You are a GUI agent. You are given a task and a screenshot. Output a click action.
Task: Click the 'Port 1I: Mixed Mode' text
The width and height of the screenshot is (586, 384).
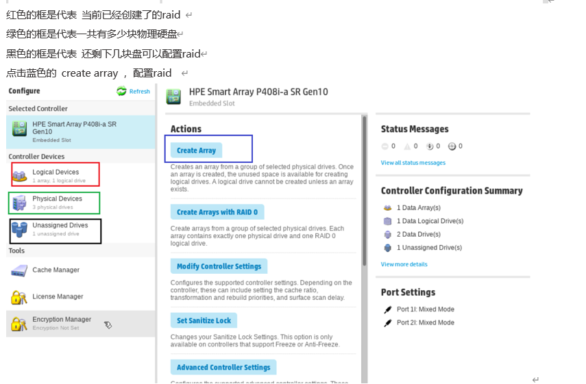tap(426, 309)
